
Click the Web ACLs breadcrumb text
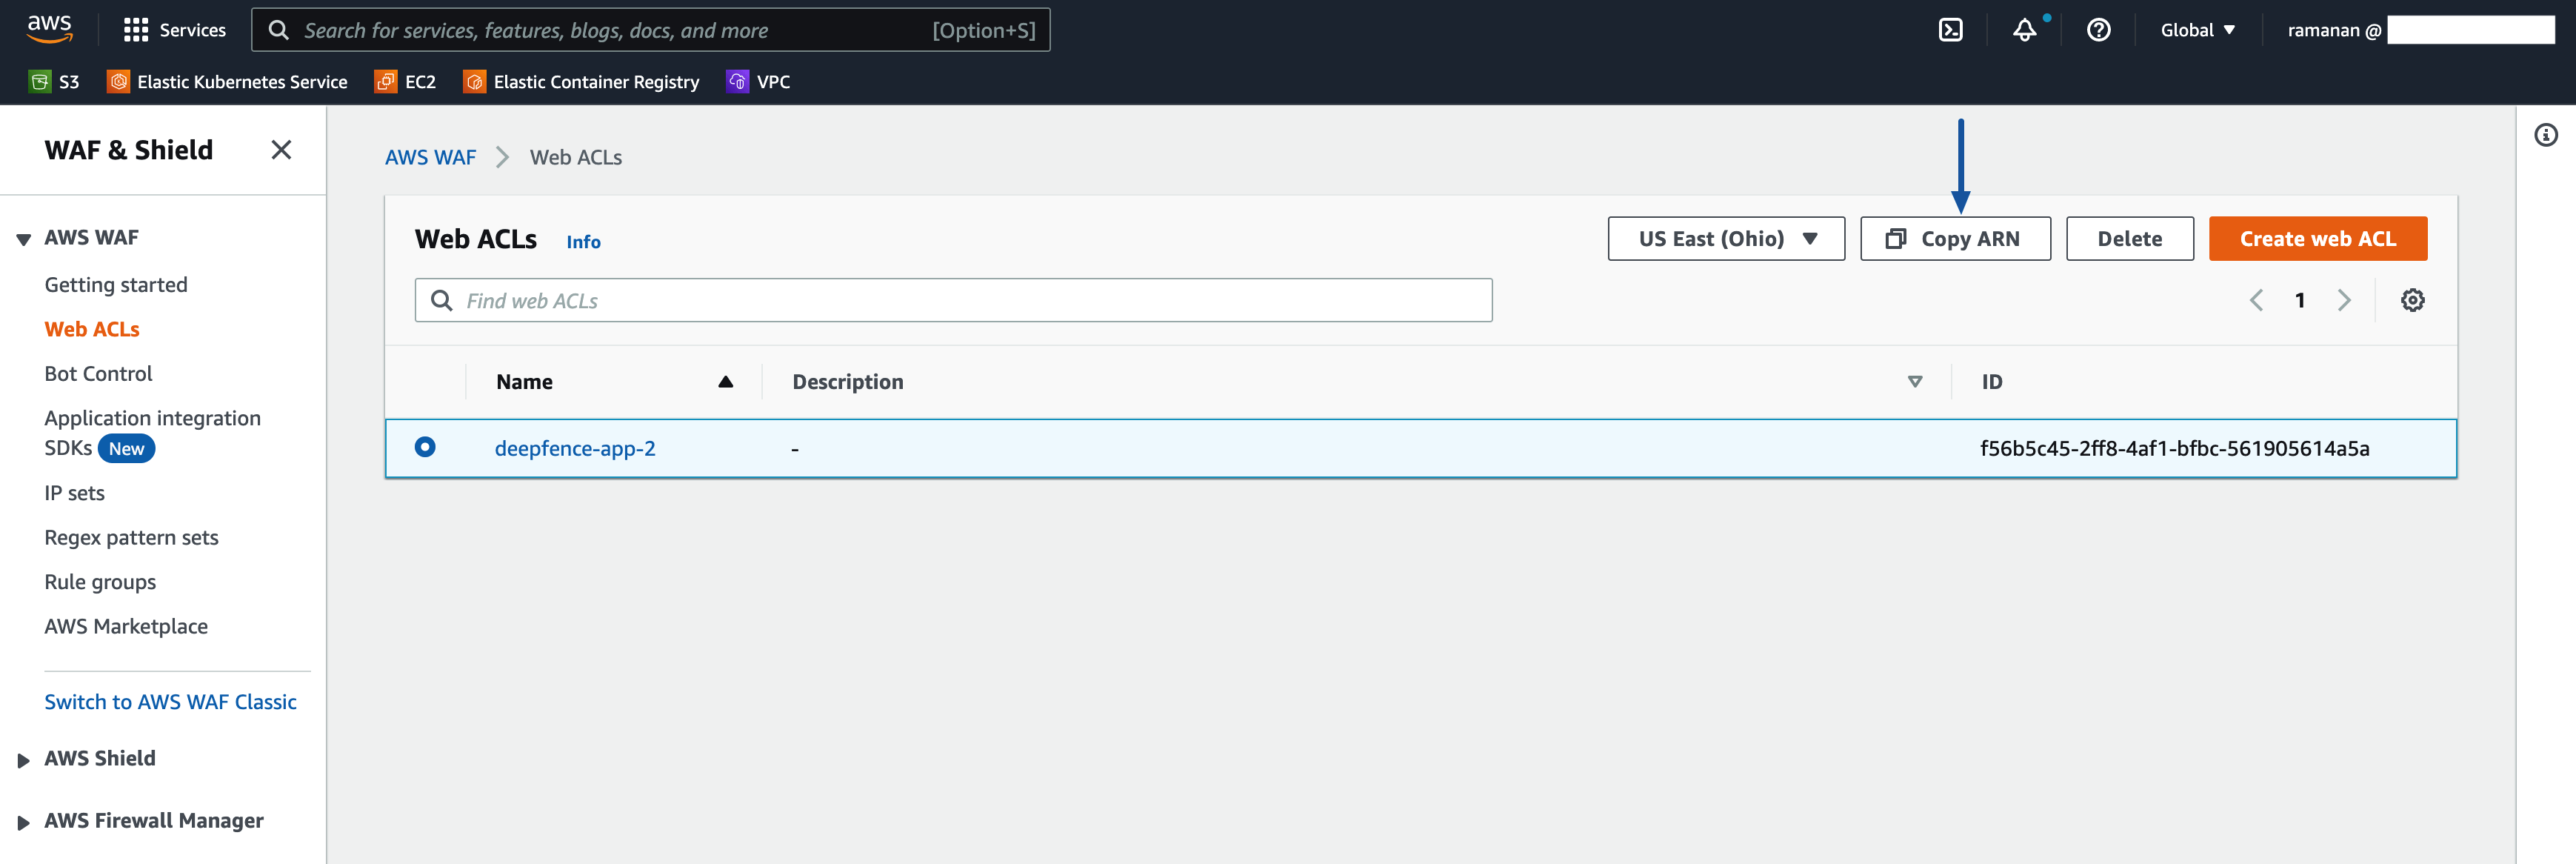point(575,157)
